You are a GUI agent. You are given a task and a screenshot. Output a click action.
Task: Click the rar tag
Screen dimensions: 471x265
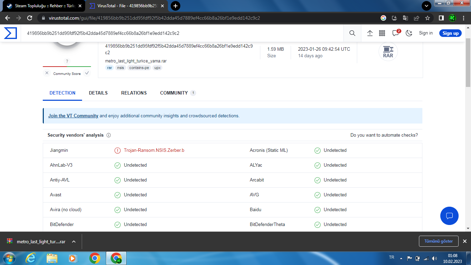(x=109, y=68)
